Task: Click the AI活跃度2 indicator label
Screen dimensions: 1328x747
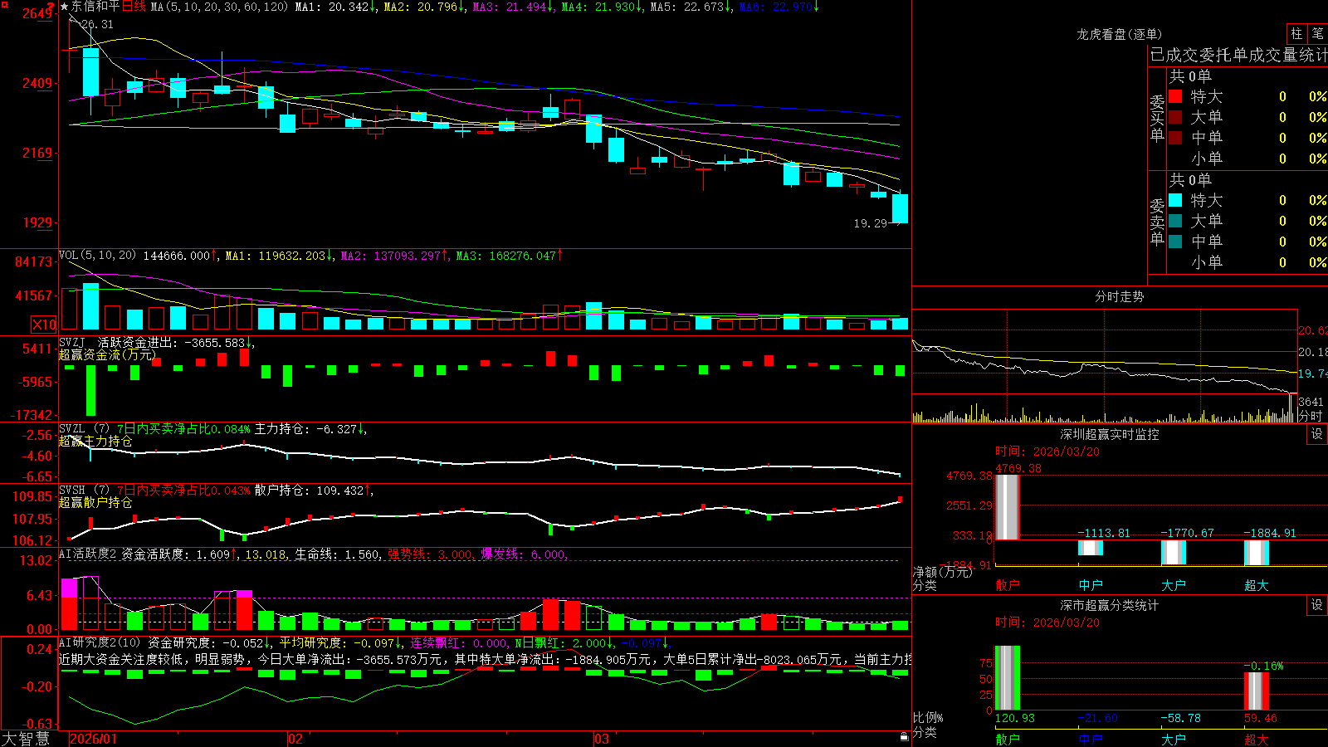Action: (x=87, y=554)
